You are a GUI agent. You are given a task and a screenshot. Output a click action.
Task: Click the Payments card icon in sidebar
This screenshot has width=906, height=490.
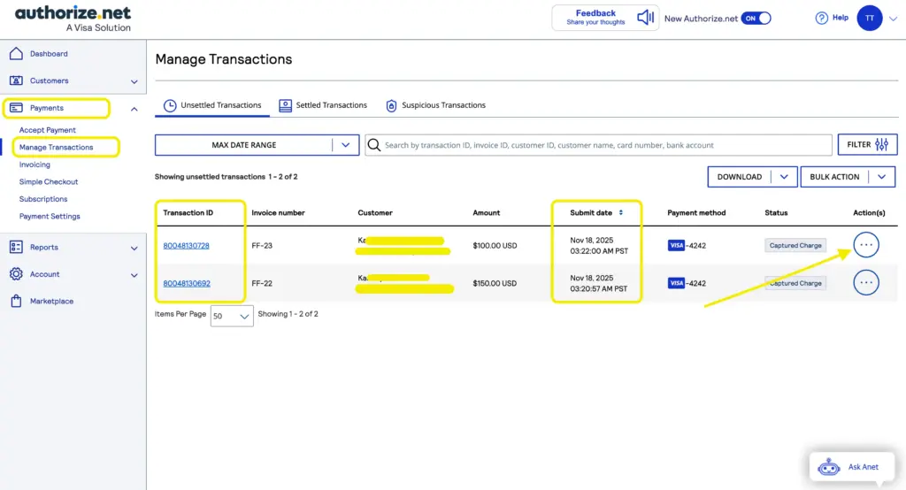point(16,108)
